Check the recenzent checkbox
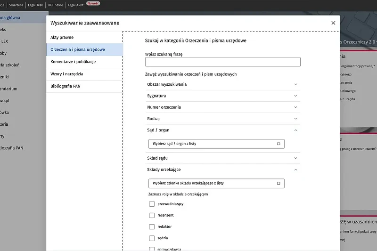377x251 pixels. point(152,215)
